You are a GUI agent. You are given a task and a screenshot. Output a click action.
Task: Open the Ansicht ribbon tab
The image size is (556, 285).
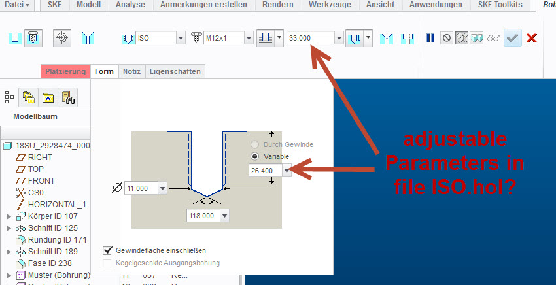[x=380, y=5]
